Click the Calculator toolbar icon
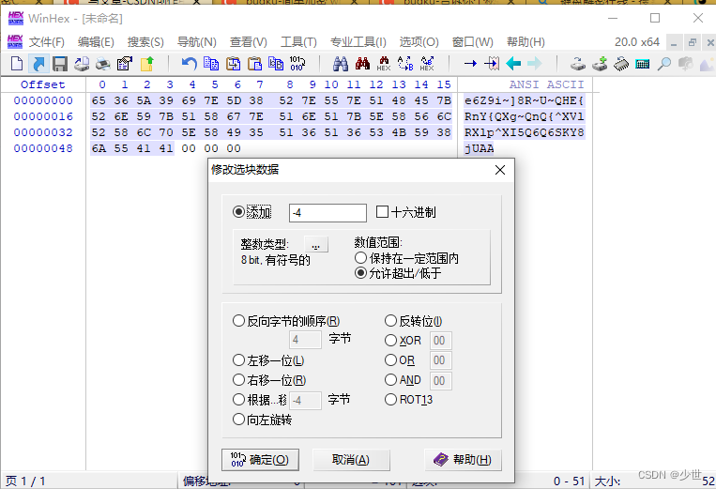716x489 pixels. pyautogui.click(x=643, y=64)
